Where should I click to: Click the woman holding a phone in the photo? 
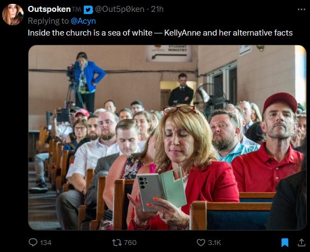[183, 168]
